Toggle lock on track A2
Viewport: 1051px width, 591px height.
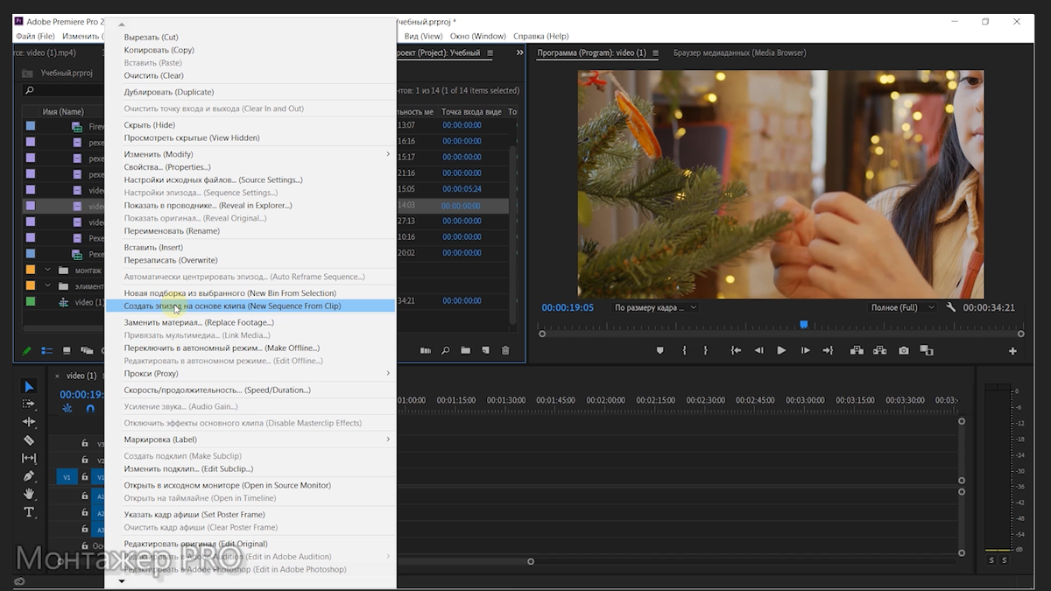(x=85, y=513)
